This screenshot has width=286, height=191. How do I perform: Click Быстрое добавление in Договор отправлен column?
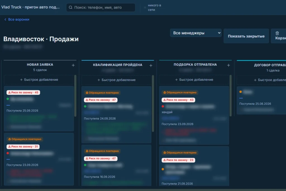(261, 80)
